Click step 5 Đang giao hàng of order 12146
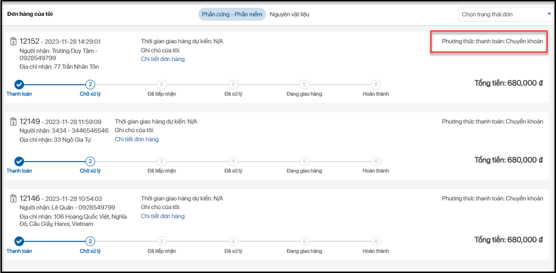The image size is (556, 273). (x=304, y=241)
